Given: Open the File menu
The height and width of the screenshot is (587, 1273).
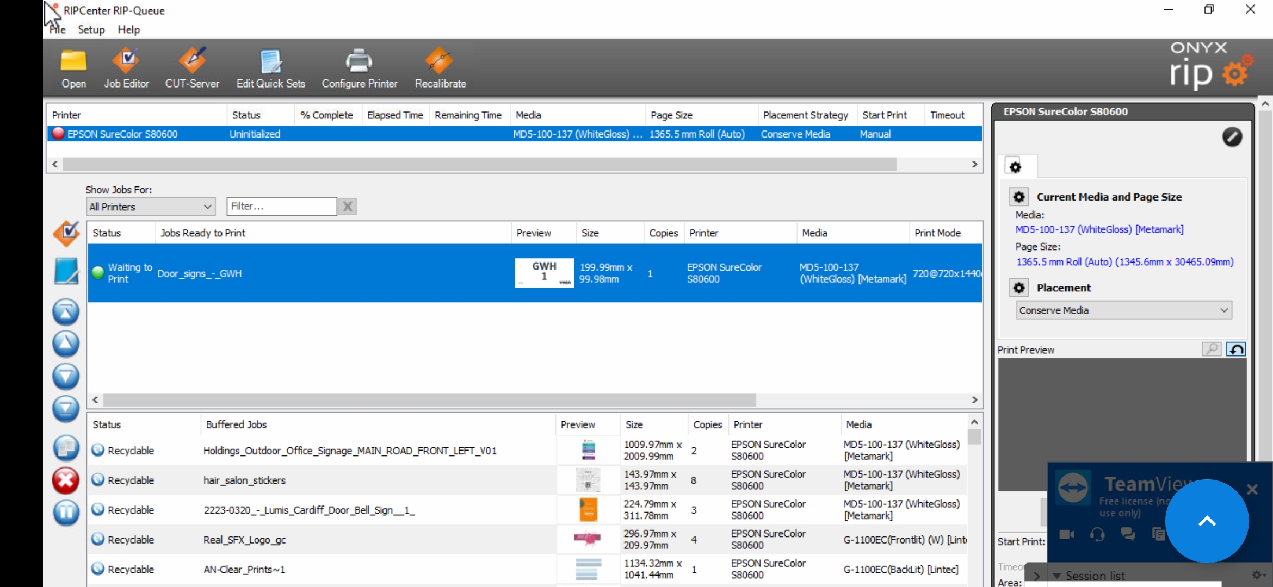Looking at the screenshot, I should point(58,29).
